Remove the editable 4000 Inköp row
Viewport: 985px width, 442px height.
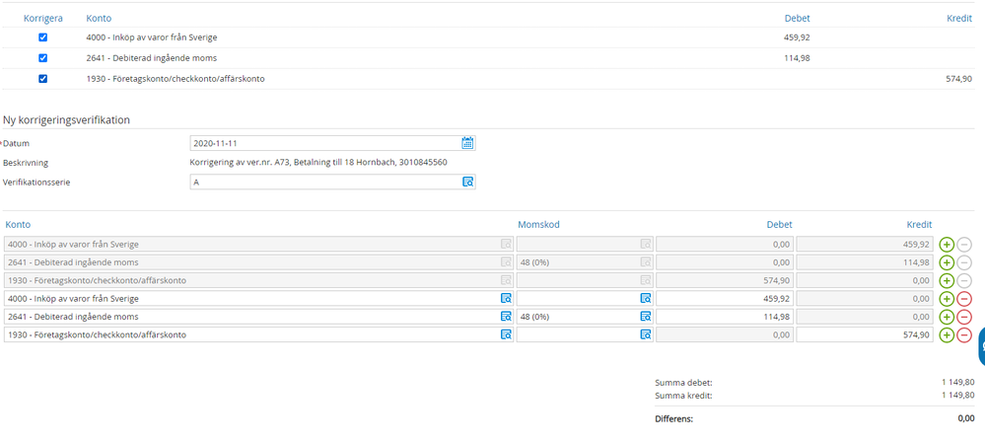pyautogui.click(x=964, y=298)
